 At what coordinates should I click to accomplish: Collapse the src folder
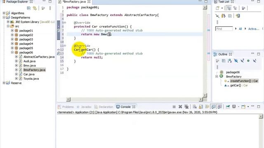(8, 26)
